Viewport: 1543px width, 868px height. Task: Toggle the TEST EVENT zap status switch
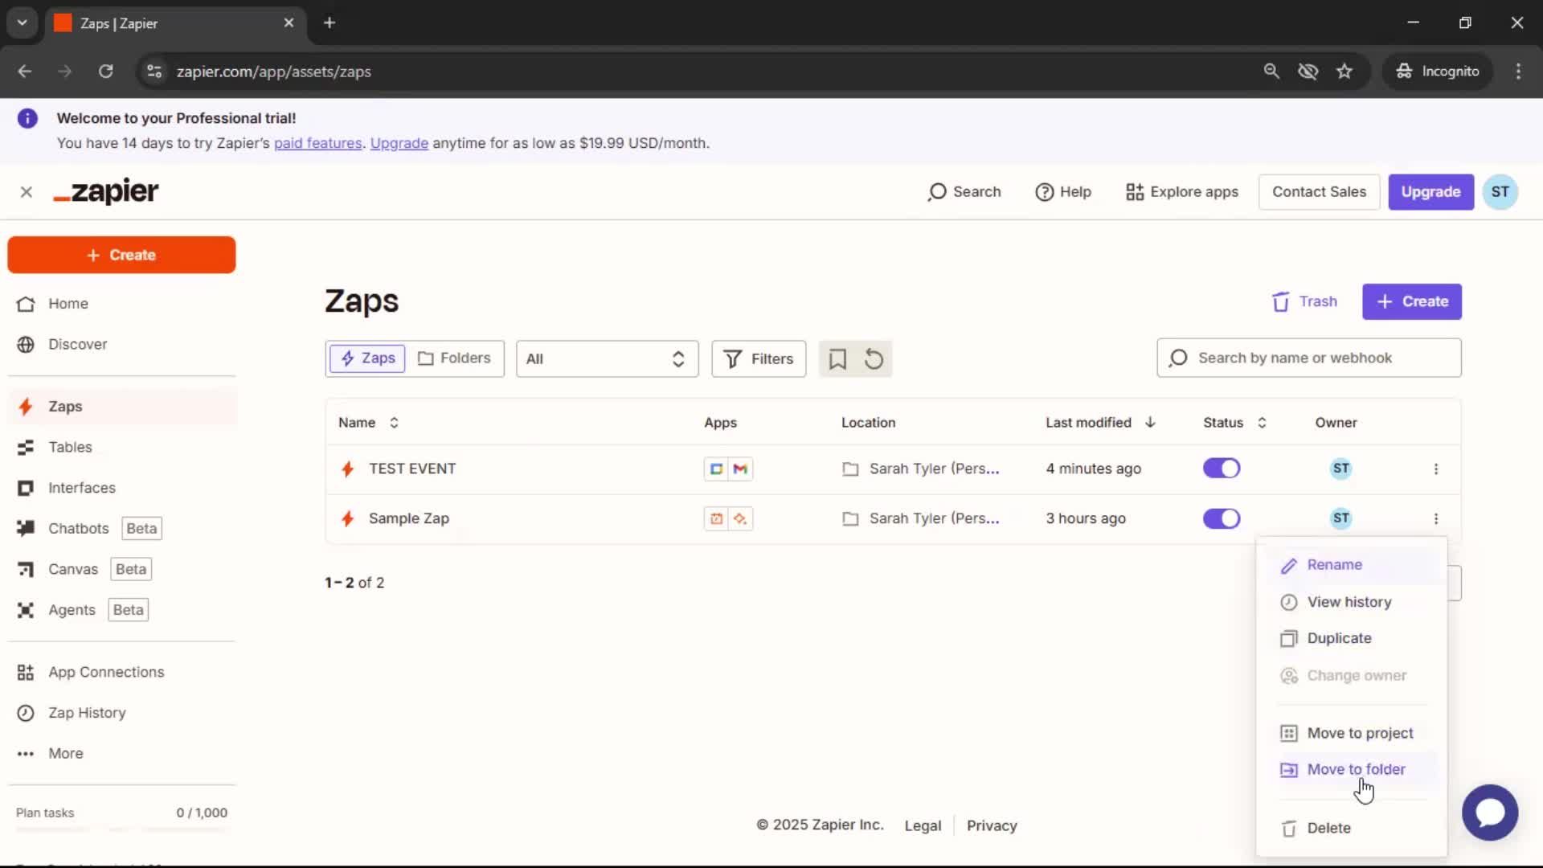tap(1222, 469)
